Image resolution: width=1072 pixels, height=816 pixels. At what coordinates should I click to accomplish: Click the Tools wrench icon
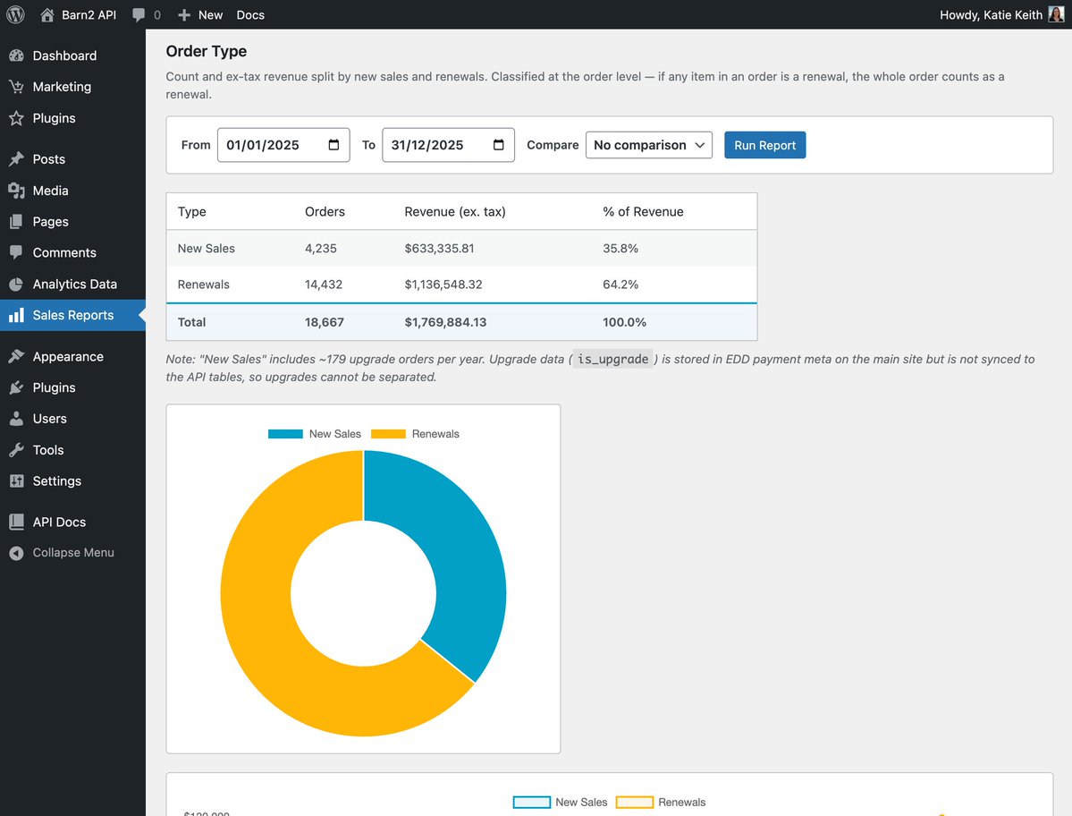click(16, 449)
